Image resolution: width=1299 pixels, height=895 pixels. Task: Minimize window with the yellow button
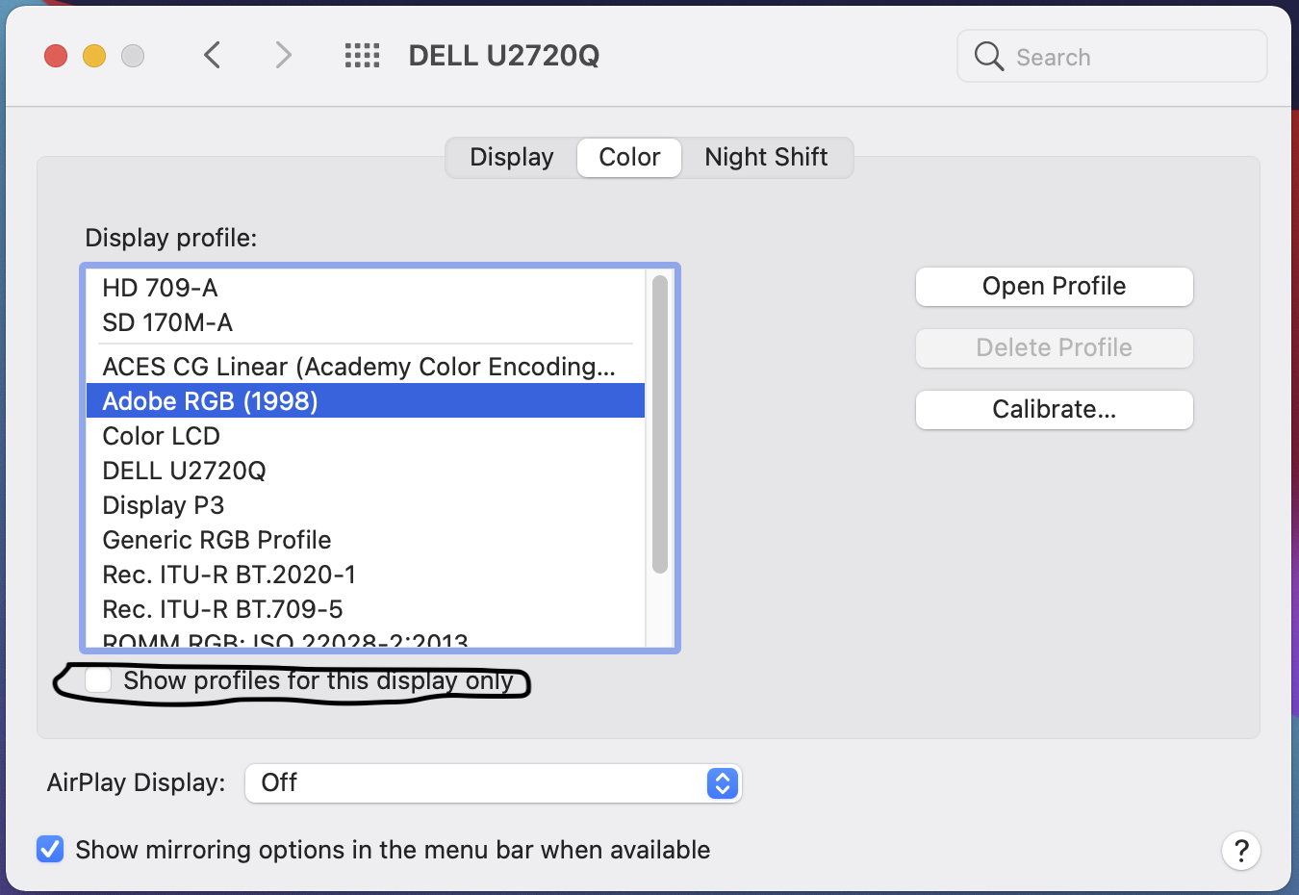point(94,56)
